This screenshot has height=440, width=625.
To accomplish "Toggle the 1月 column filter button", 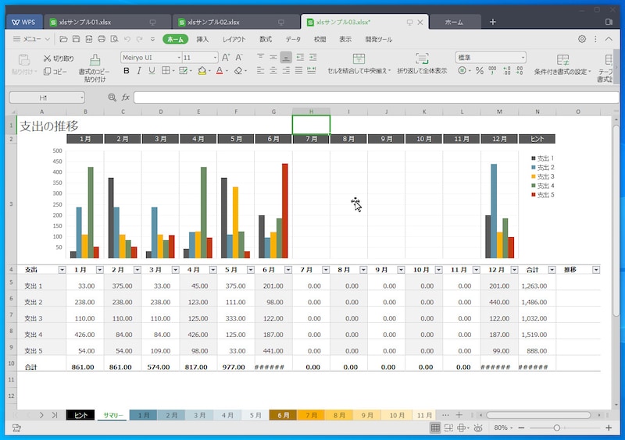I will pos(99,270).
